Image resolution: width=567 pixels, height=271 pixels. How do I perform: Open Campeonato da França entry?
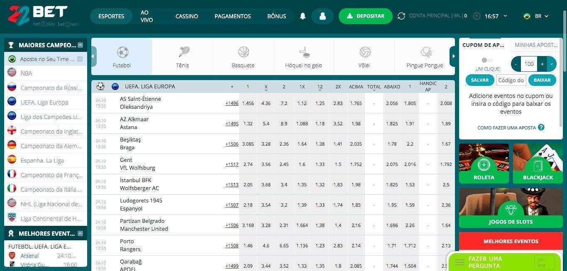click(x=46, y=175)
